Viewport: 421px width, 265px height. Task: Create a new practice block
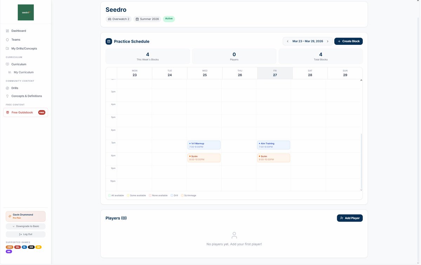(348, 41)
